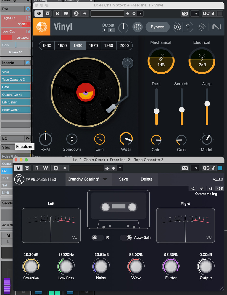Select RoomWorks insert slot

[x=16, y=110]
